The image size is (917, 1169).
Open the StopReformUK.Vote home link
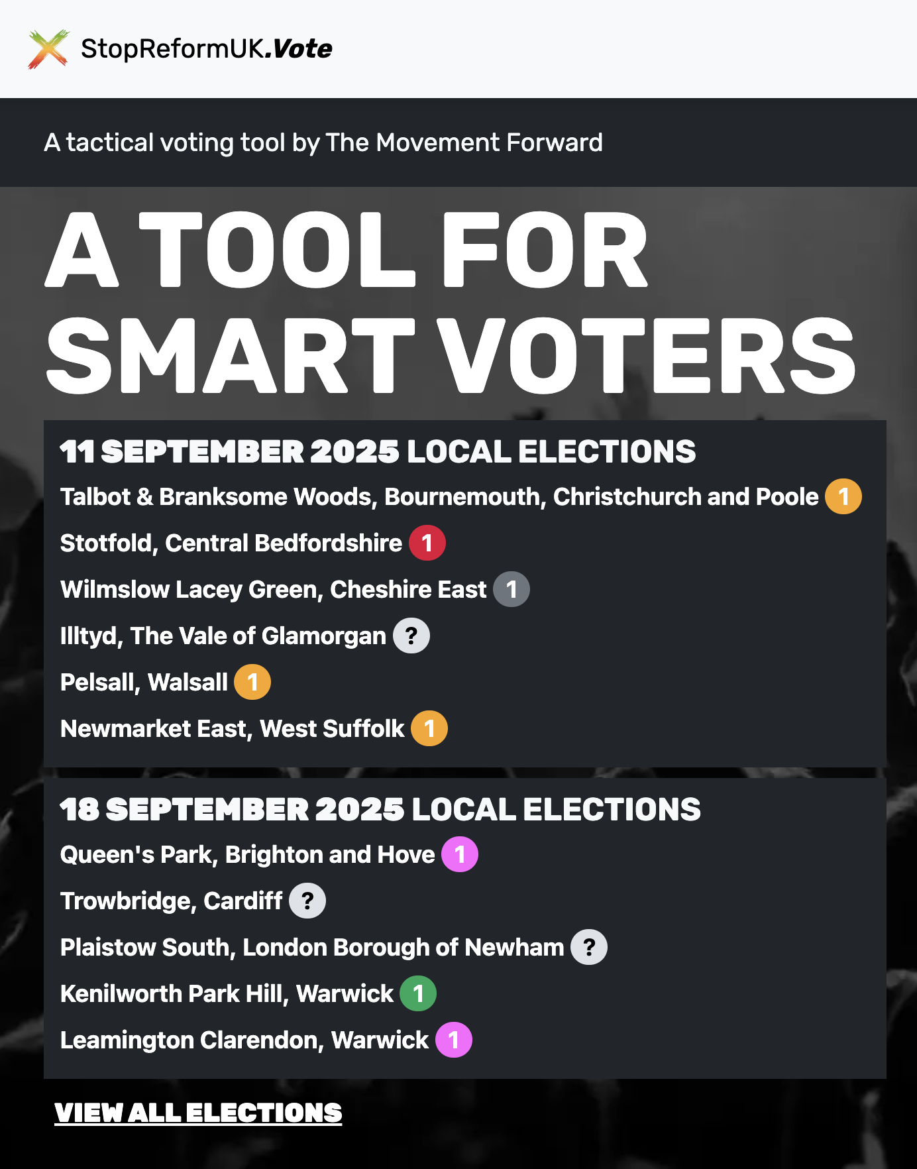206,49
